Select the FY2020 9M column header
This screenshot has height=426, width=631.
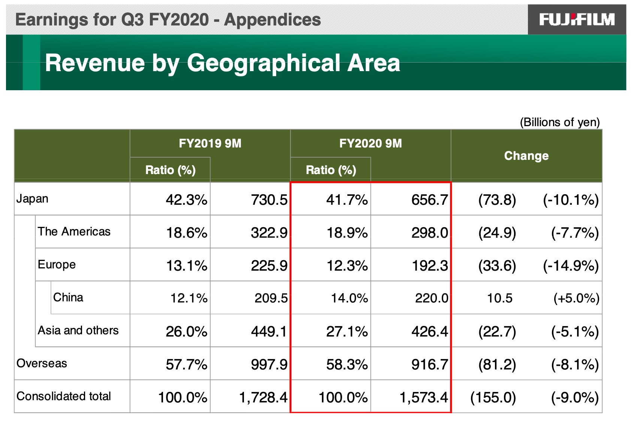(x=370, y=143)
